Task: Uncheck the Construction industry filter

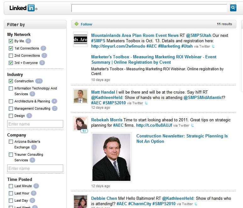Action: (x=11, y=81)
